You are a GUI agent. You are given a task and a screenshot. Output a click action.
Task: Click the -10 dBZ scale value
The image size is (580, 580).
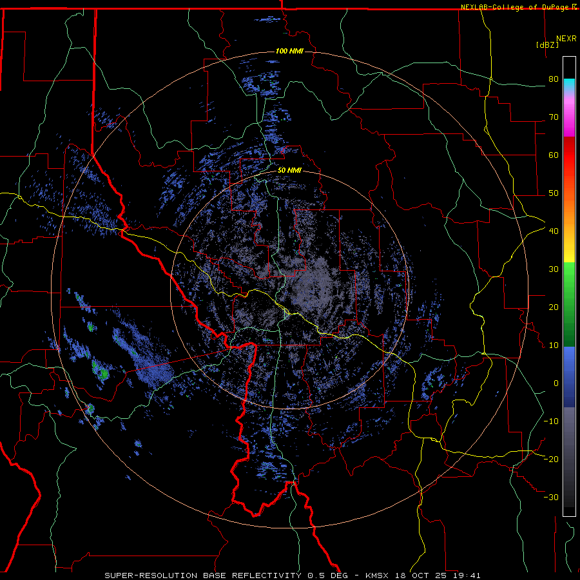(x=551, y=421)
